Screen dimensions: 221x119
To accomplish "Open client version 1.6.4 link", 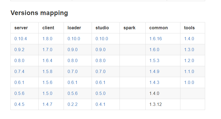I will pos(47,61).
